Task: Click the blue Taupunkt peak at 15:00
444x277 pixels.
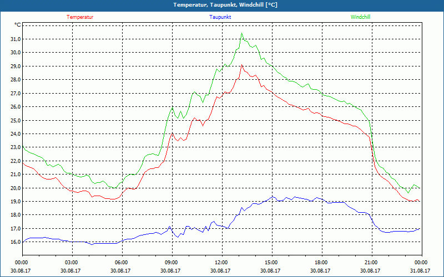Action: pos(273,197)
